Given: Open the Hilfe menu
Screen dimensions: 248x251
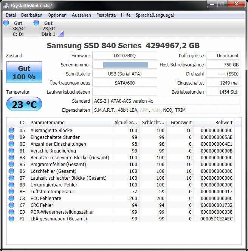Looking at the screenshot, I should click(126, 15).
